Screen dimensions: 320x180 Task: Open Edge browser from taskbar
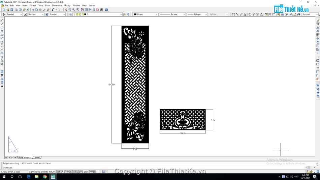tap(28, 177)
